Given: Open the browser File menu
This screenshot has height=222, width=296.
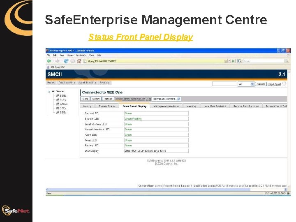Looking at the screenshot, I should click(49, 55).
